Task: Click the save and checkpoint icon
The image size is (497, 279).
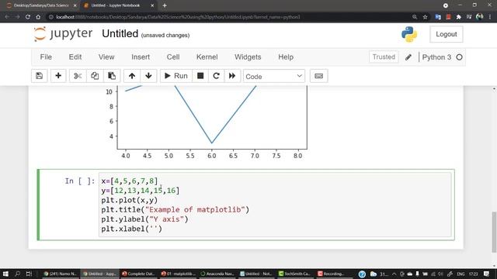Action: (40, 76)
